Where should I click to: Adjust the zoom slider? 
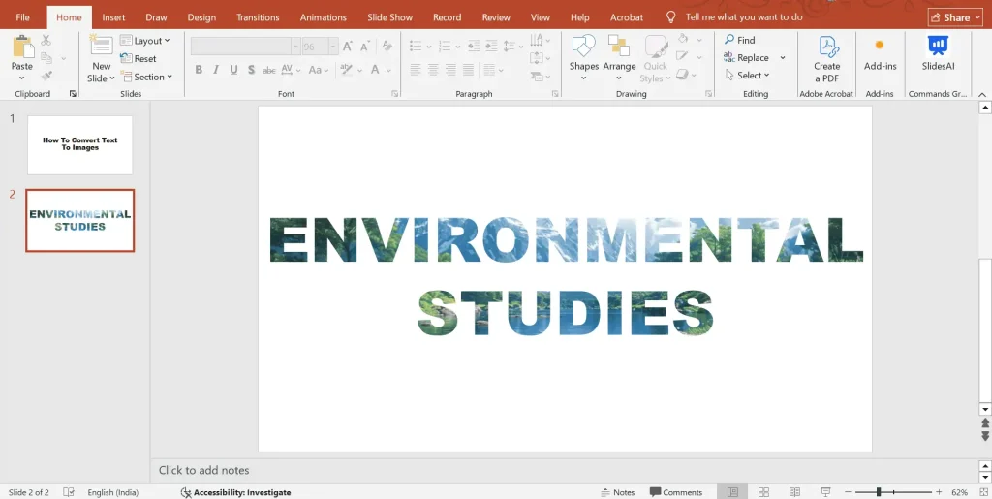pyautogui.click(x=879, y=492)
